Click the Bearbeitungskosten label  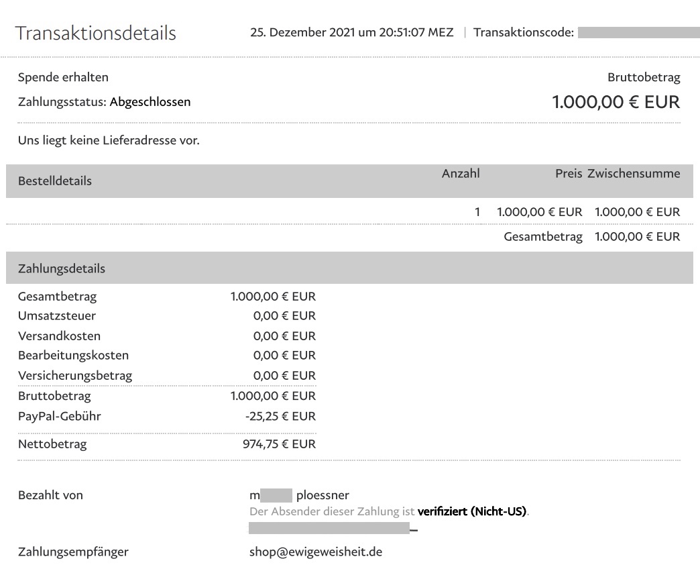(73, 356)
